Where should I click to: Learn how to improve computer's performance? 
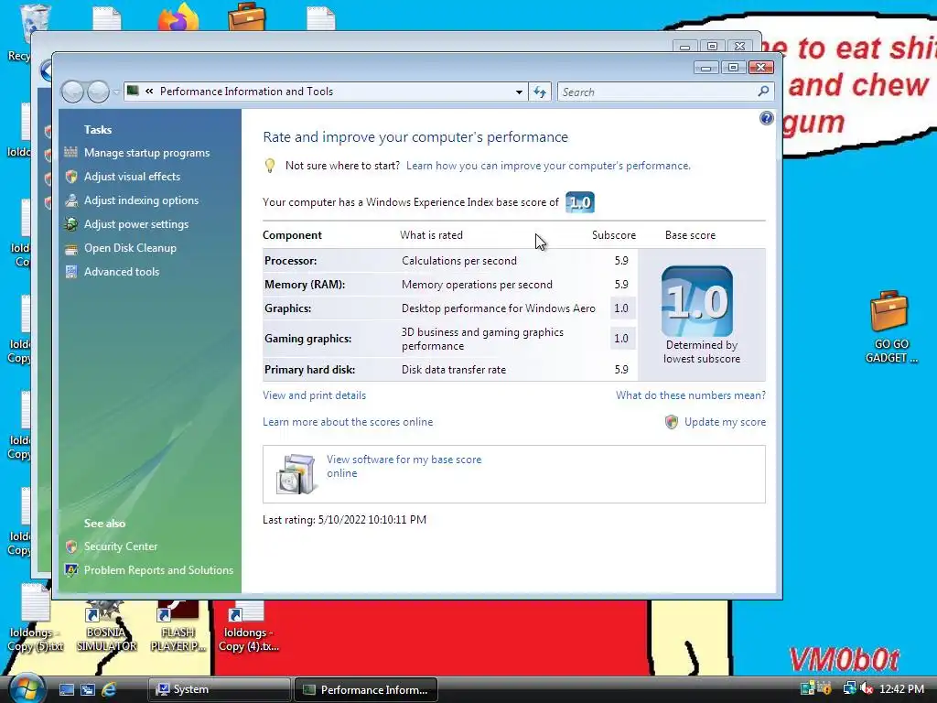(x=548, y=167)
